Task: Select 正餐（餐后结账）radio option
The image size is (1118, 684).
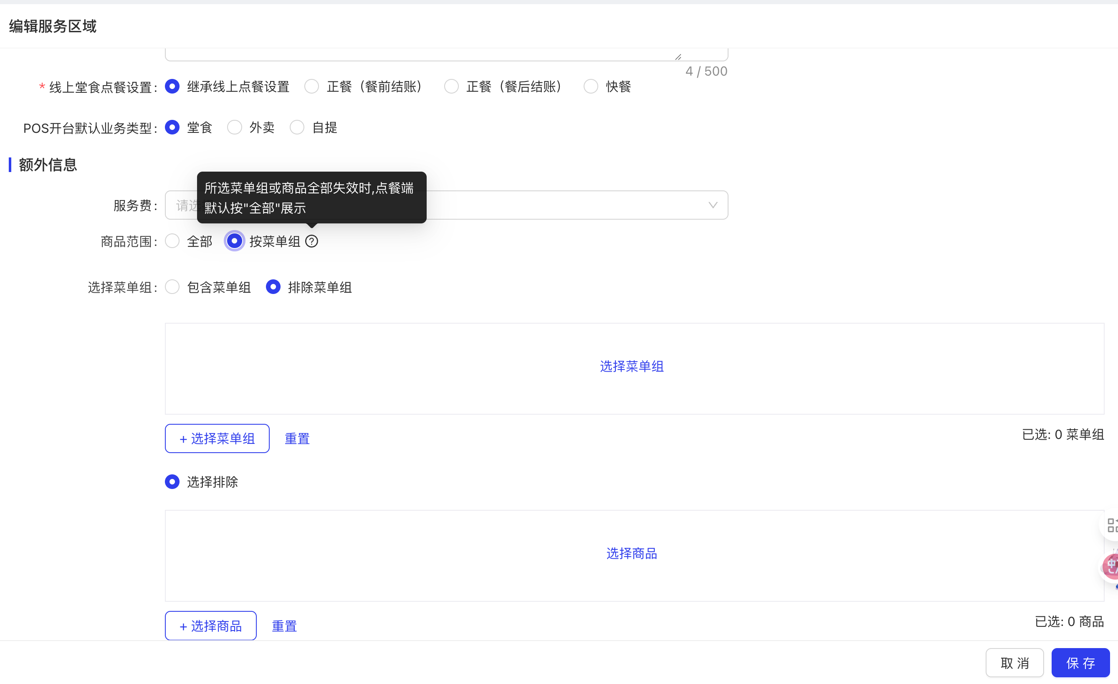Action: click(x=451, y=86)
